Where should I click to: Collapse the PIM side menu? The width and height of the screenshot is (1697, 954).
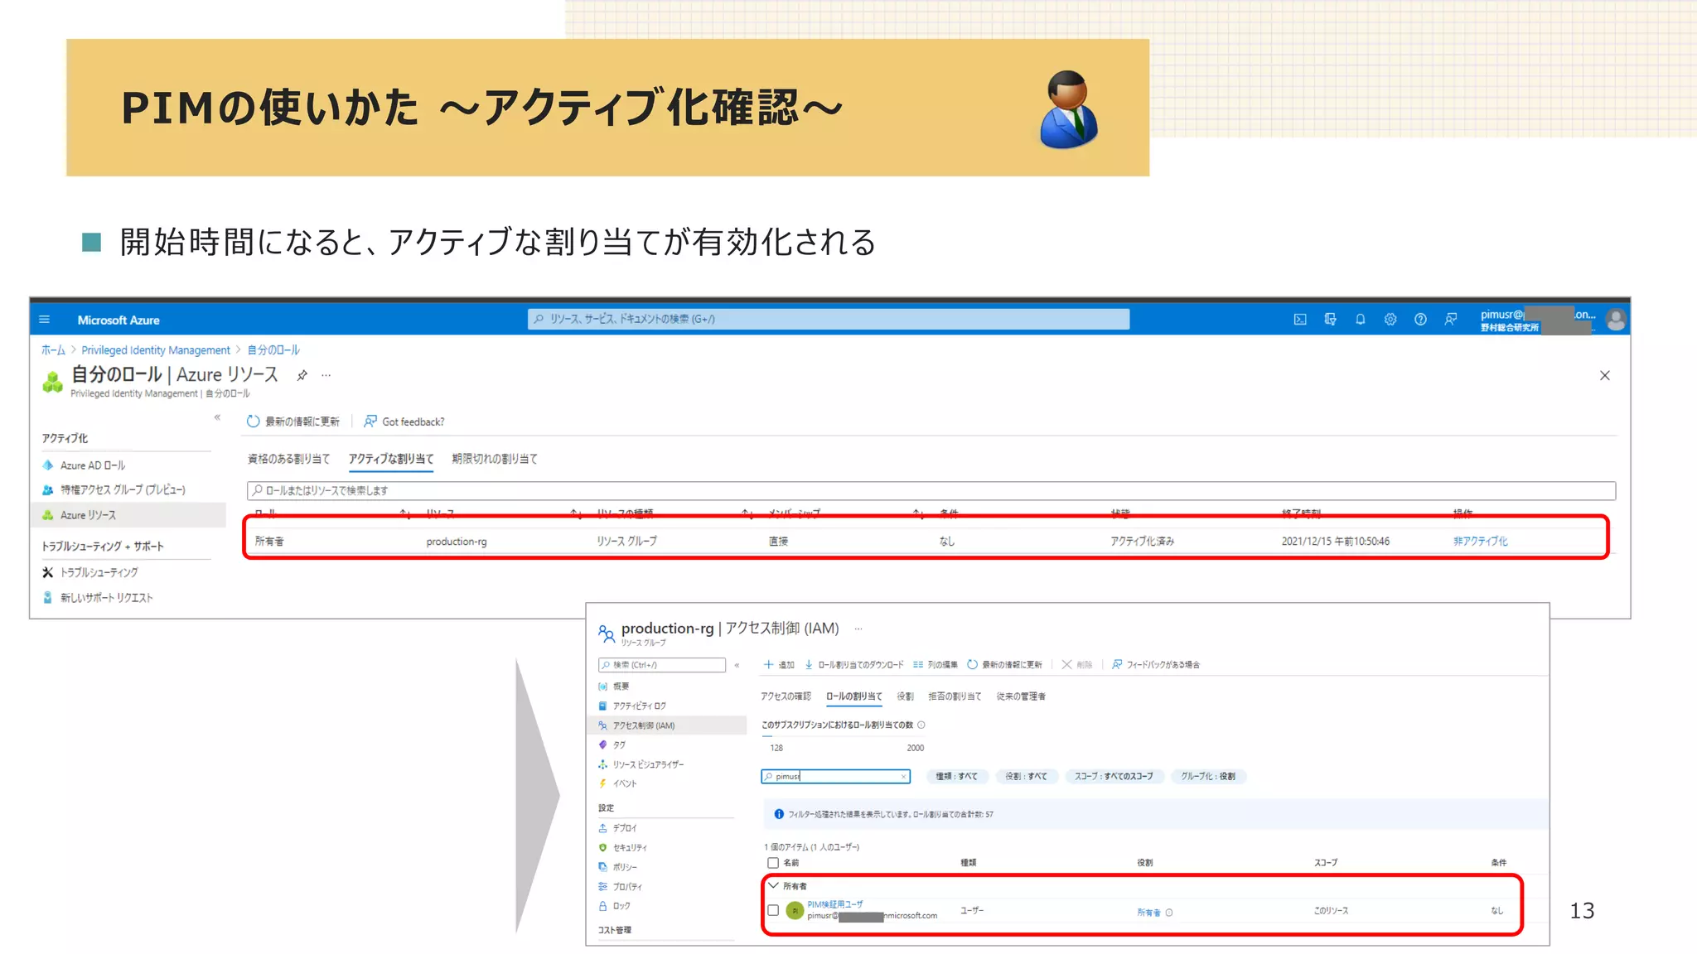coord(217,417)
